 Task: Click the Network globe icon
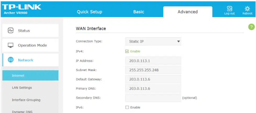[x=11, y=60]
